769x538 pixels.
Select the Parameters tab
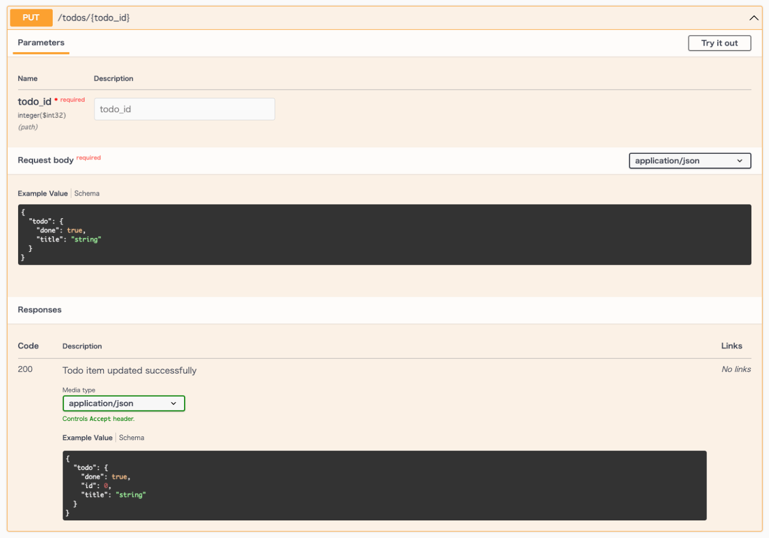pos(41,43)
